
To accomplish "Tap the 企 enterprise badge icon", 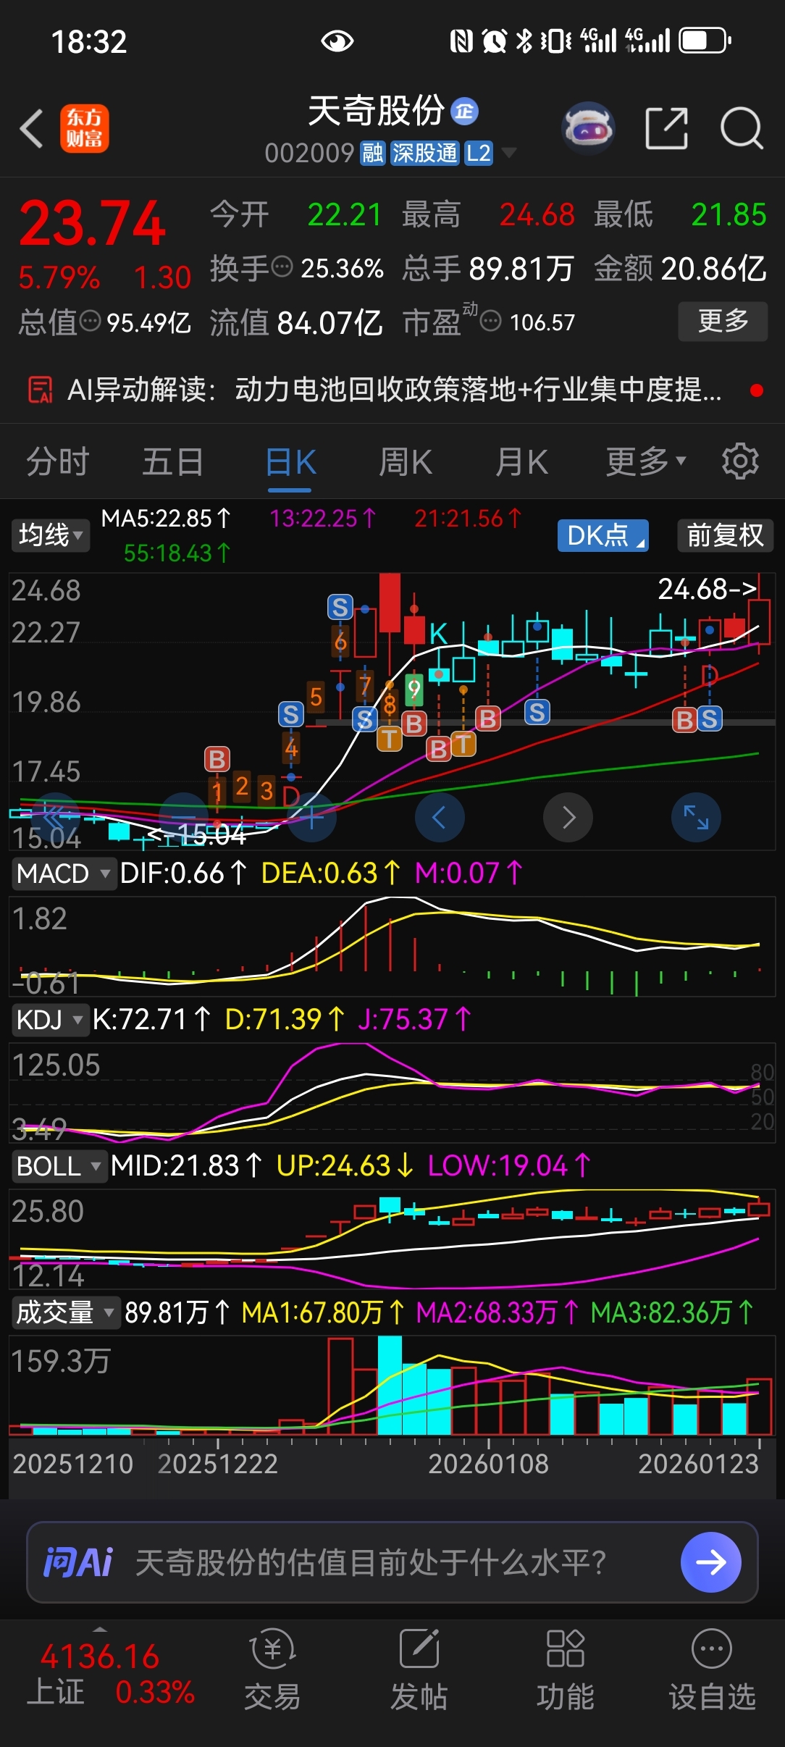I will 464,112.
